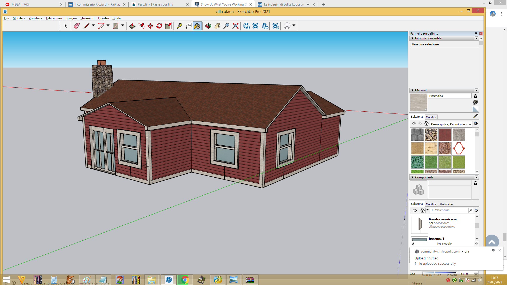The image size is (507, 285).
Task: Collapse the Componenti panel section
Action: click(x=412, y=177)
